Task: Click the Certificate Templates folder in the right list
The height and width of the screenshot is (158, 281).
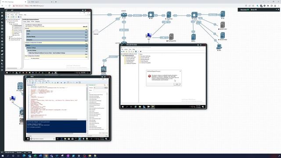Action: coord(145,63)
